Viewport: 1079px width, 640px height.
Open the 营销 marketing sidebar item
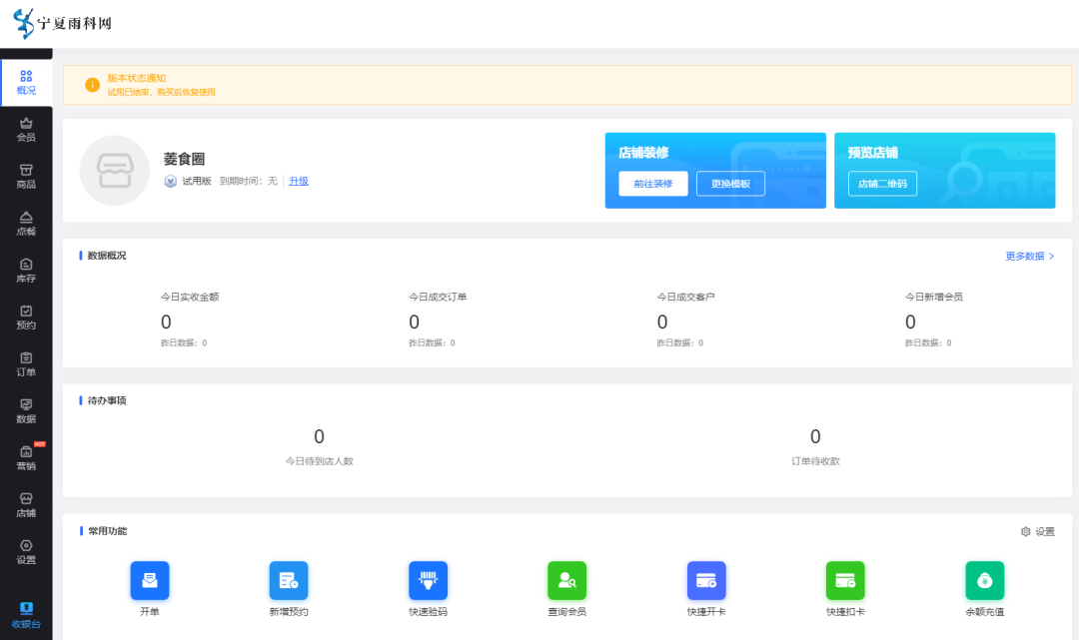pyautogui.click(x=26, y=458)
